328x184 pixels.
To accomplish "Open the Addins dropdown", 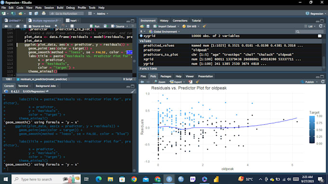I will click(102, 13).
